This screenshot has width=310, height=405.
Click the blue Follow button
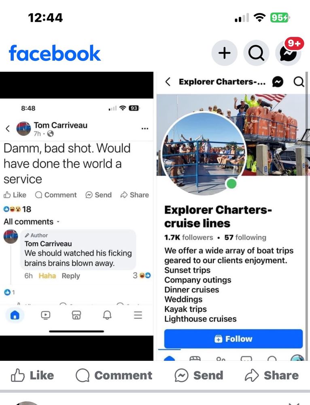pos(234,339)
